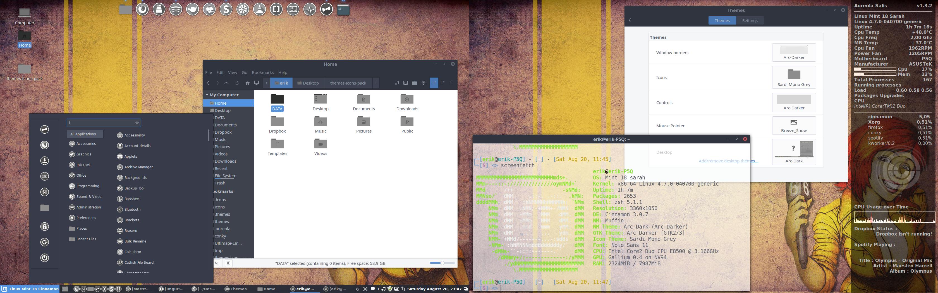Screen dimensions: 938x293
Task: Launch the bow-tie icon app in the dock
Action: [327, 9]
